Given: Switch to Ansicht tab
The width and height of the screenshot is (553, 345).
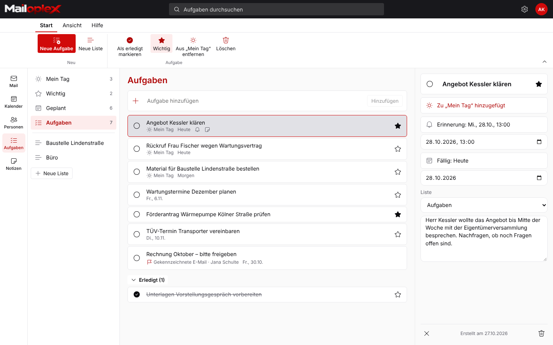Looking at the screenshot, I should [x=72, y=25].
